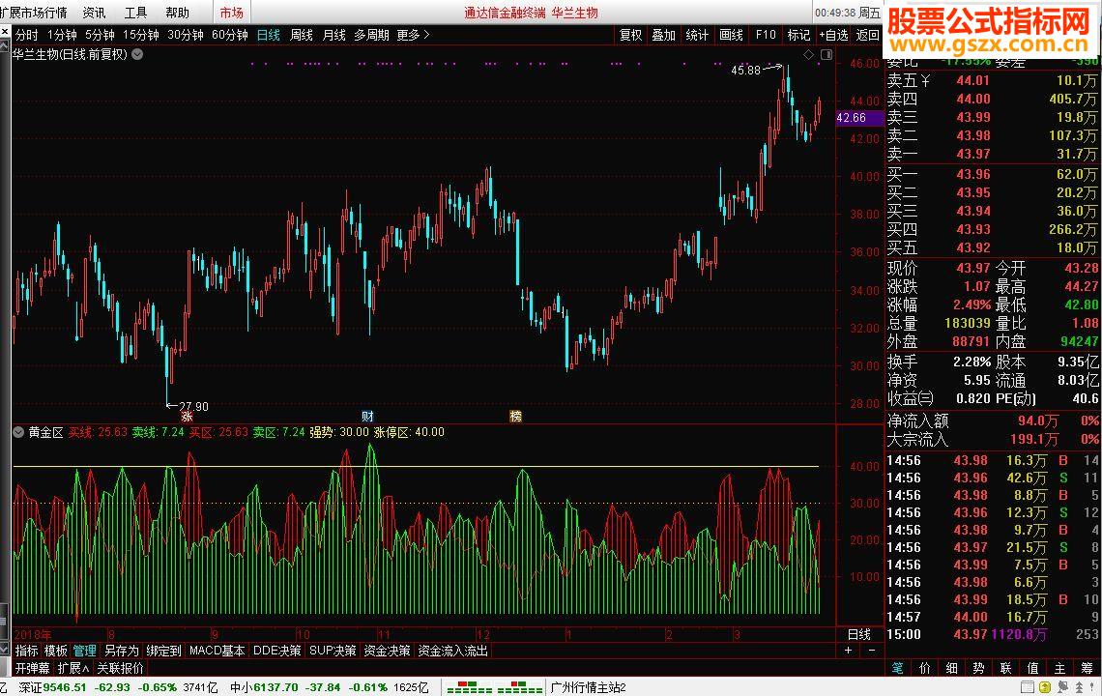Switch to 分时 chart period
Viewport: 1102px width, 696px height.
[27, 35]
